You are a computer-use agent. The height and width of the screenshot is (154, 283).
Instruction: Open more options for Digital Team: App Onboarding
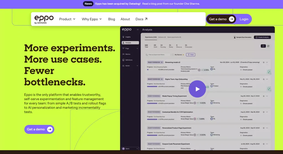tap(267, 79)
